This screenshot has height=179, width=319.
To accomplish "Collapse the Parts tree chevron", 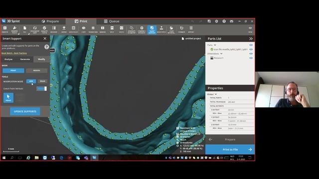I will [x=215, y=45].
